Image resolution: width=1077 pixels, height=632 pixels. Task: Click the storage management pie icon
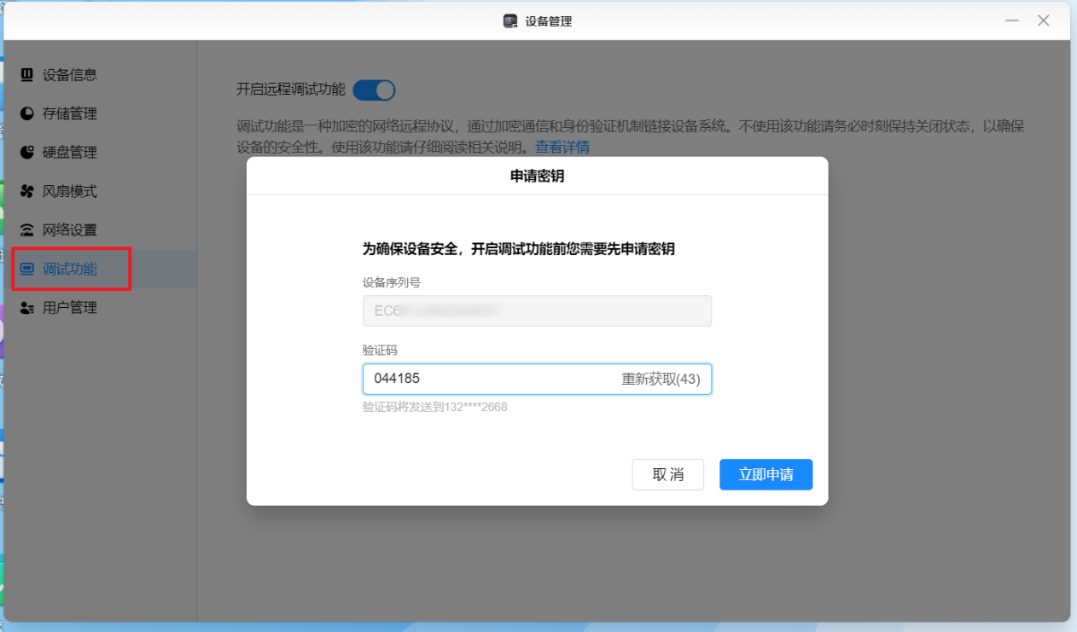point(27,113)
